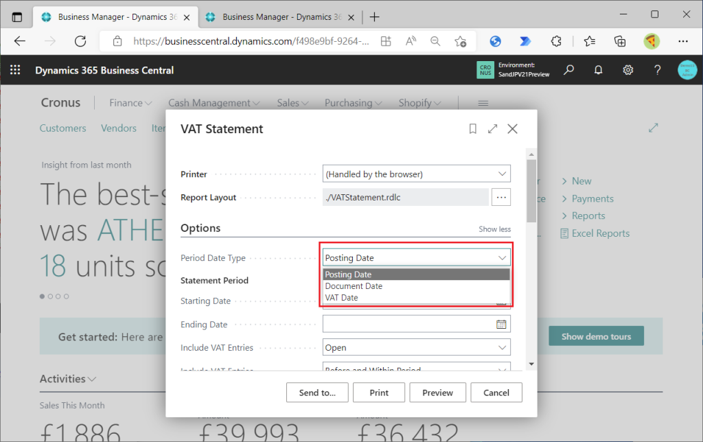Choose Document Date from the list
703x442 pixels.
click(417, 286)
